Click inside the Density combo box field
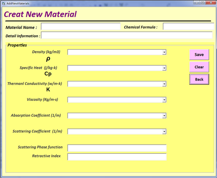 115,52
